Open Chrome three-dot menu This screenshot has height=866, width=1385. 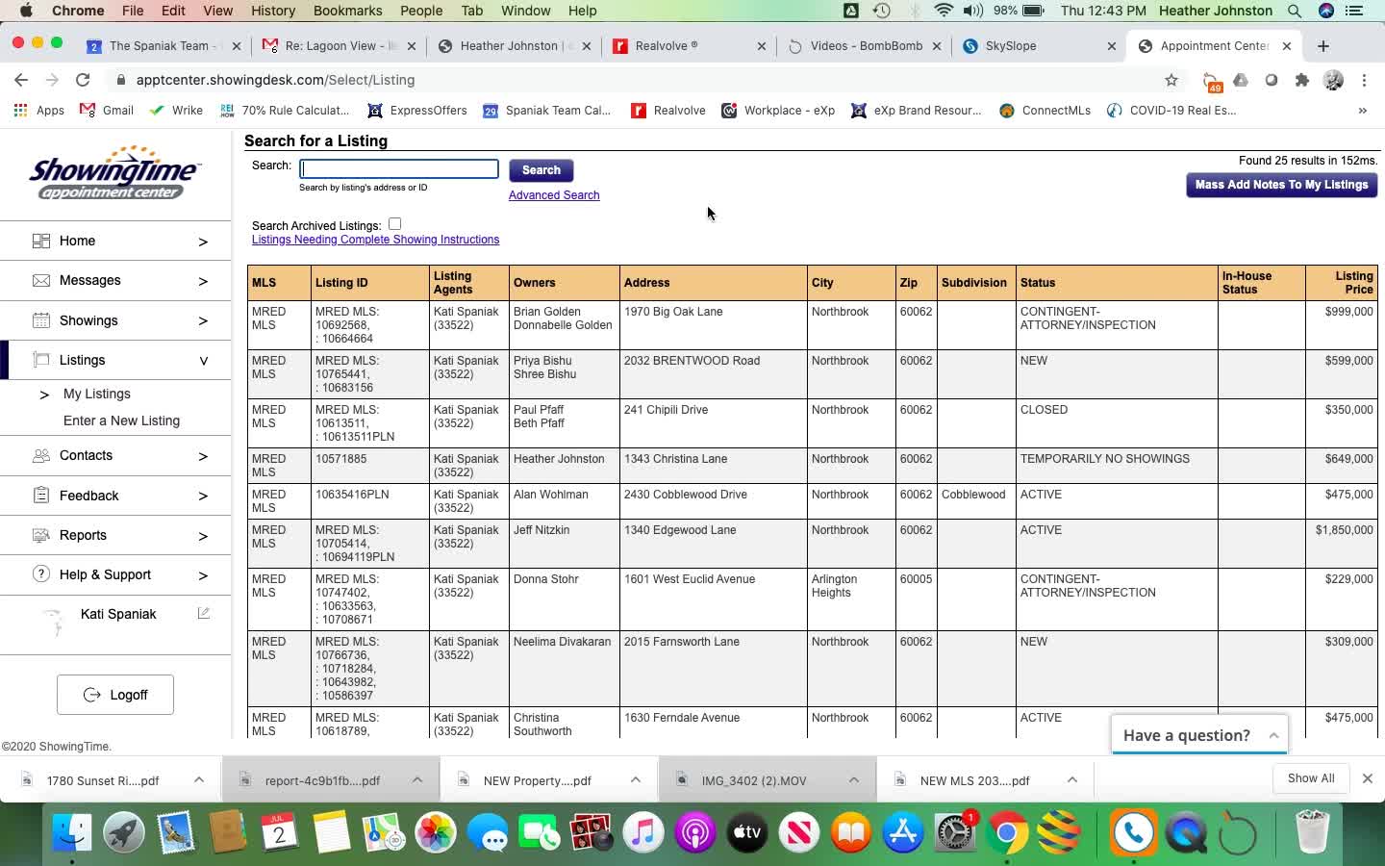(x=1364, y=80)
